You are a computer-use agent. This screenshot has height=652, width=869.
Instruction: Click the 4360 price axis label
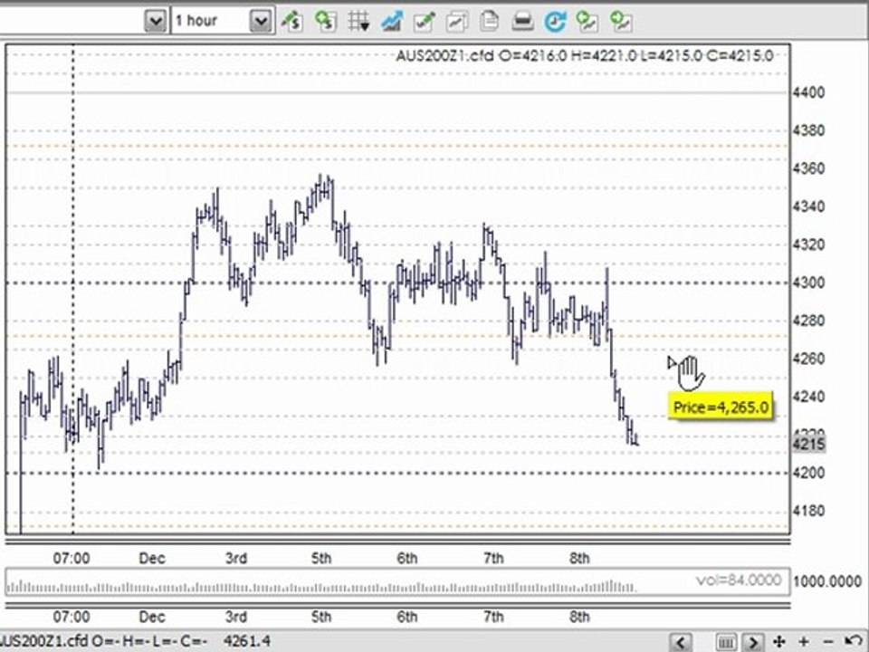tap(808, 168)
